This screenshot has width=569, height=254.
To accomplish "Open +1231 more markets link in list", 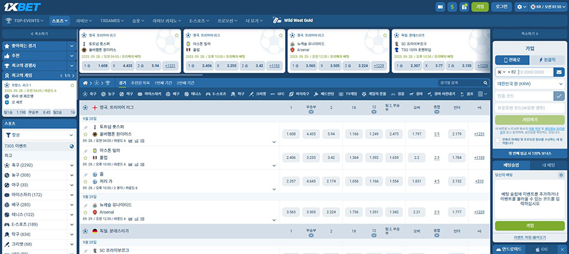I will [479, 134].
